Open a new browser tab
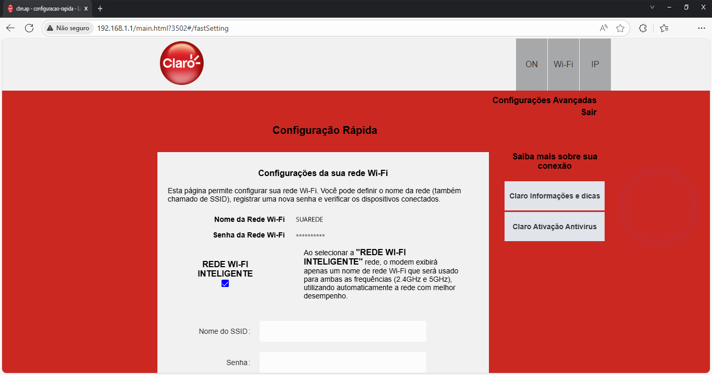Image resolution: width=712 pixels, height=375 pixels. pos(100,8)
